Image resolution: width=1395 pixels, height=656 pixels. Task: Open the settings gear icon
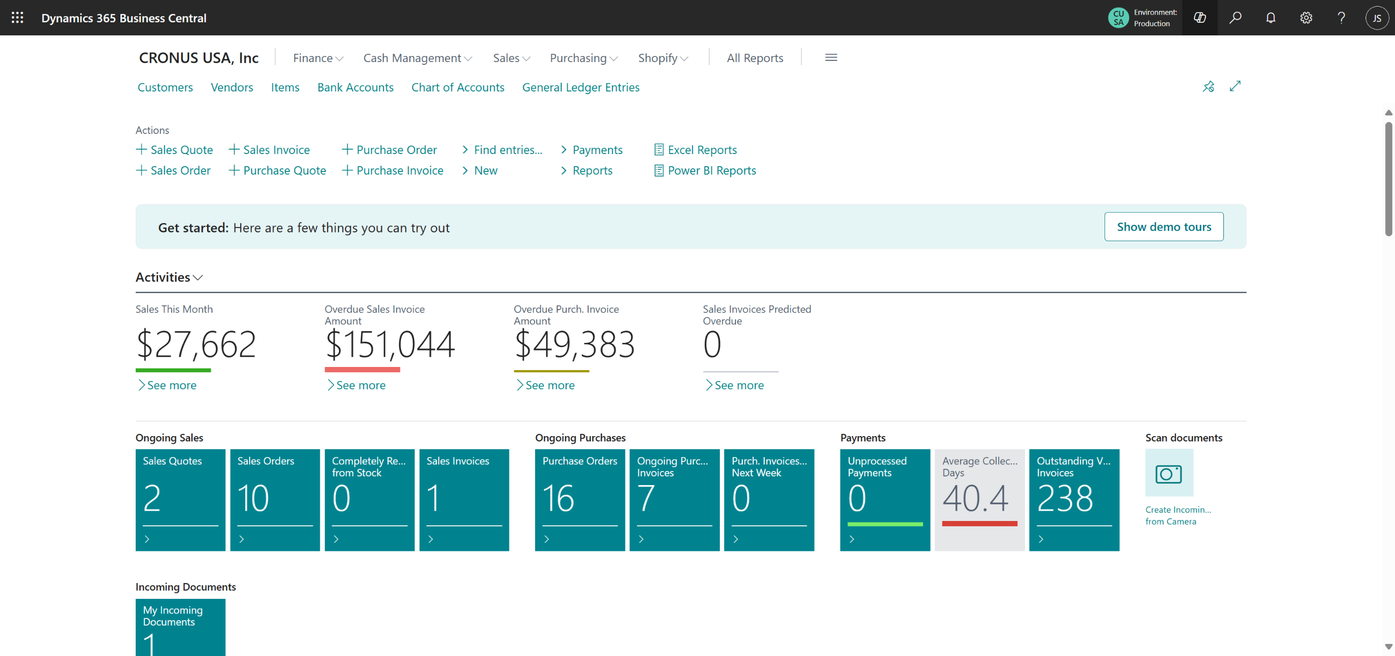tap(1306, 17)
